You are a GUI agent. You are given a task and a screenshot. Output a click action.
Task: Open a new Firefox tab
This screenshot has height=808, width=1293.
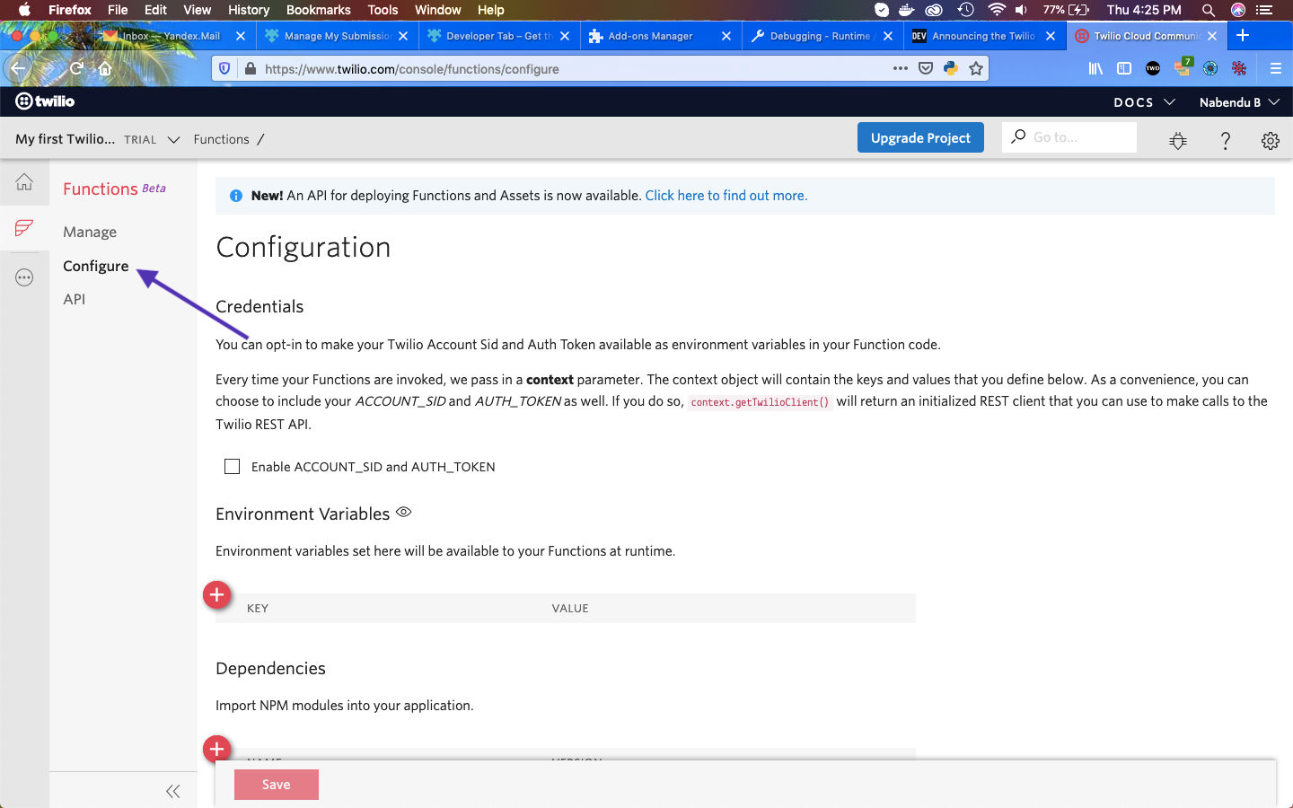point(1243,35)
